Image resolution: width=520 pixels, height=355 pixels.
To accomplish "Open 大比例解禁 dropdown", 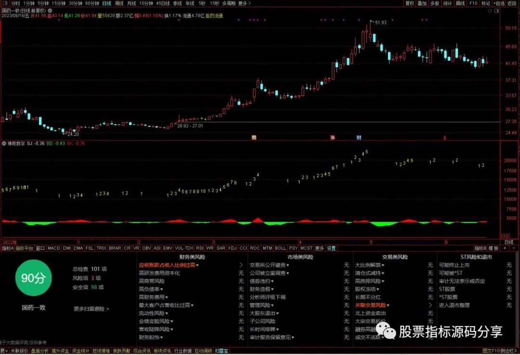I will point(383,265).
